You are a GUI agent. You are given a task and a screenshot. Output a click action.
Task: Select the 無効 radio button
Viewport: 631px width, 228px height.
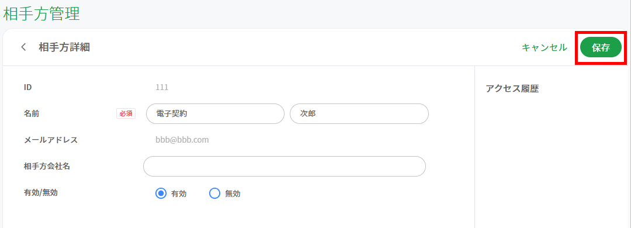click(215, 194)
